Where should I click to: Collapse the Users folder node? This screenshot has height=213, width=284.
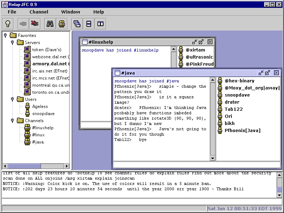tap(12, 99)
